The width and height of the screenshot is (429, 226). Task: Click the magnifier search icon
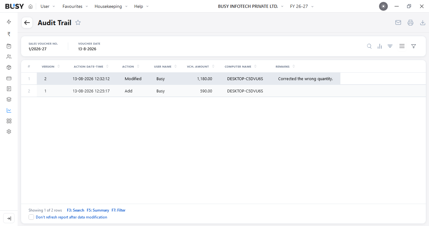[369, 46]
